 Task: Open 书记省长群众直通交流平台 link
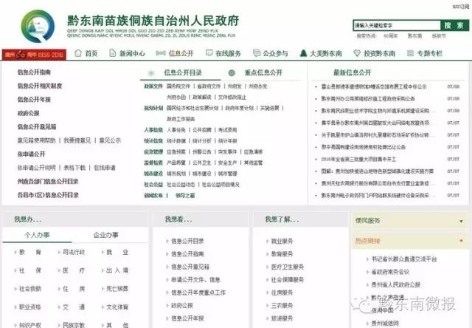point(404,259)
